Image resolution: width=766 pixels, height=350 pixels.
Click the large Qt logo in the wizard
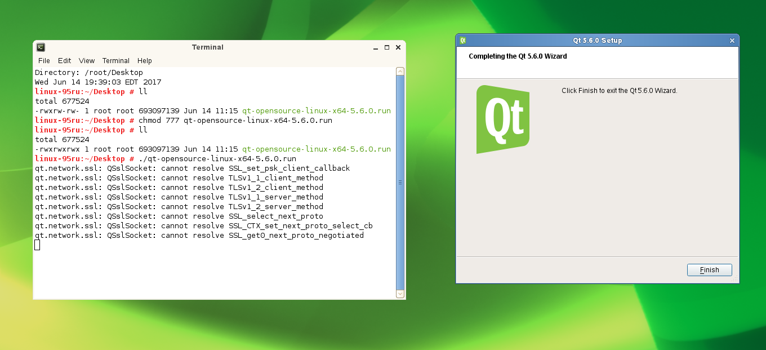(503, 119)
